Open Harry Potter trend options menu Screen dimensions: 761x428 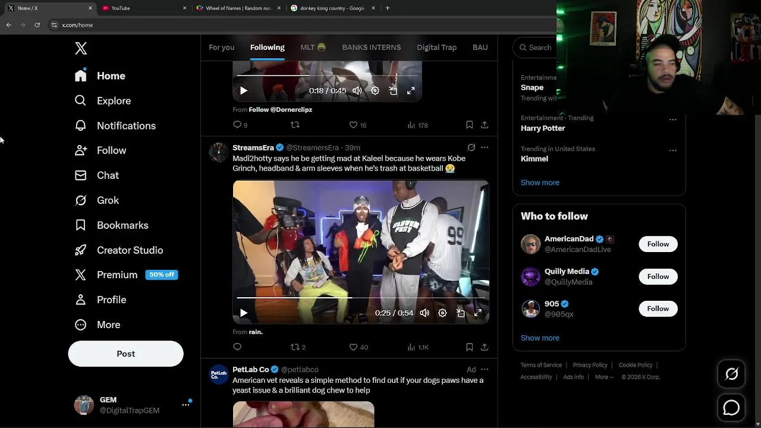click(x=673, y=119)
